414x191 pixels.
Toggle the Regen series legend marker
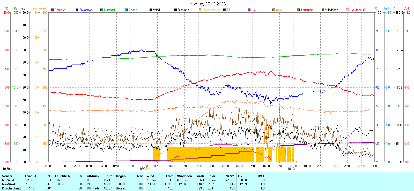pyautogui.click(x=126, y=10)
